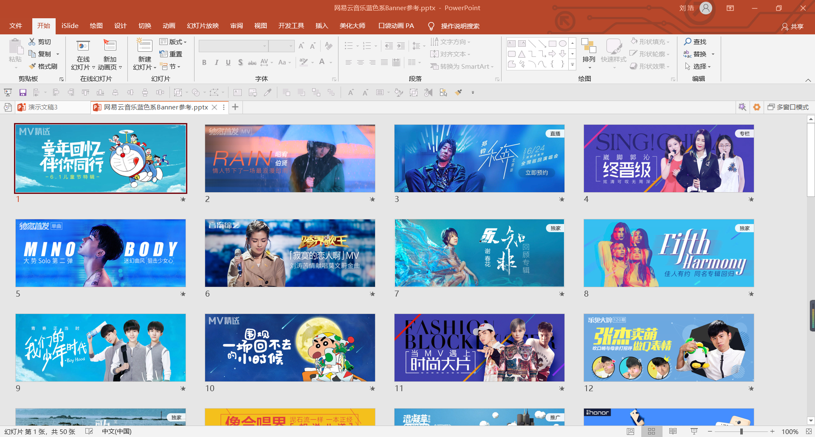
Task: Toggle text shadow (S) formatting
Action: click(240, 62)
